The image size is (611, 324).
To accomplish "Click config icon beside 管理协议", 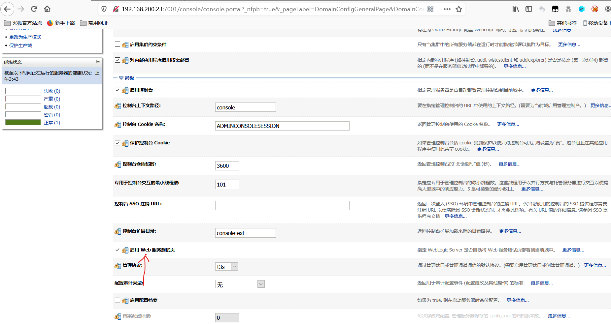I will tap(118, 266).
